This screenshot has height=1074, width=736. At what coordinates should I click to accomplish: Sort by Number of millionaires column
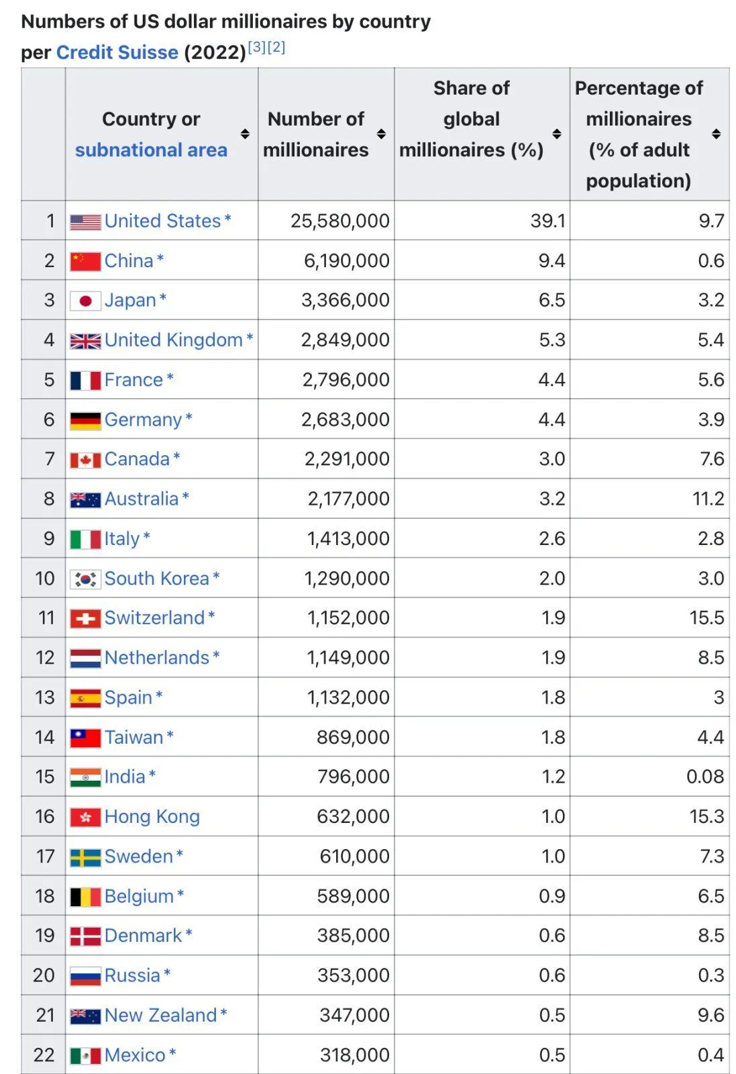point(381,134)
